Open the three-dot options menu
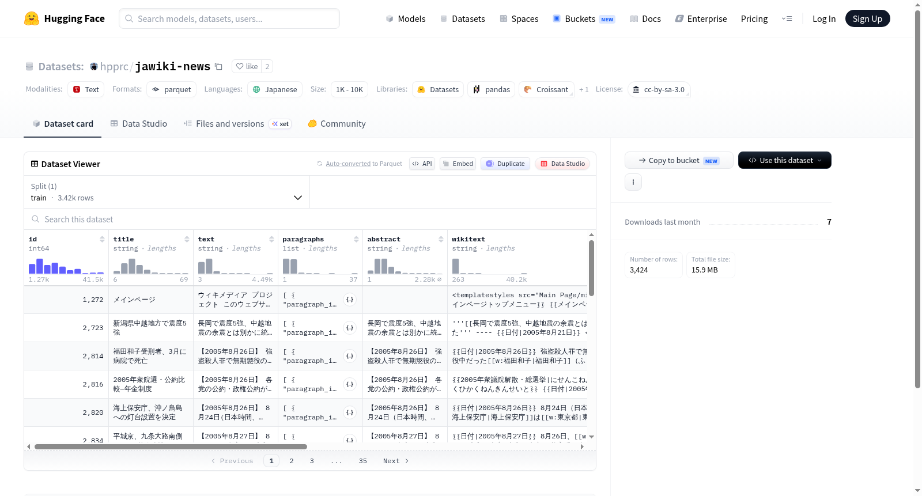The width and height of the screenshot is (922, 496). click(x=633, y=182)
